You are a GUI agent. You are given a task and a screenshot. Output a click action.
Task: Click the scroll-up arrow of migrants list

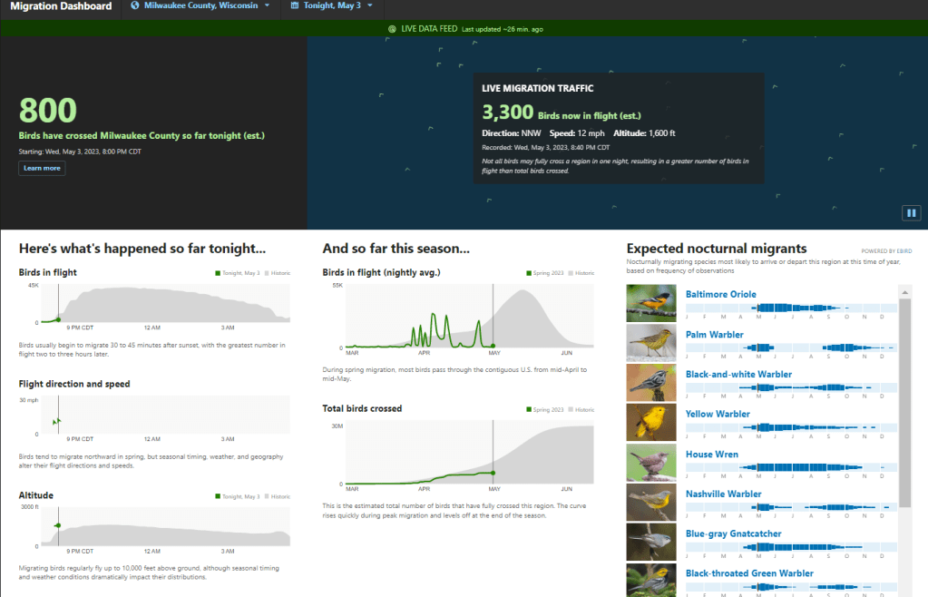coord(904,292)
